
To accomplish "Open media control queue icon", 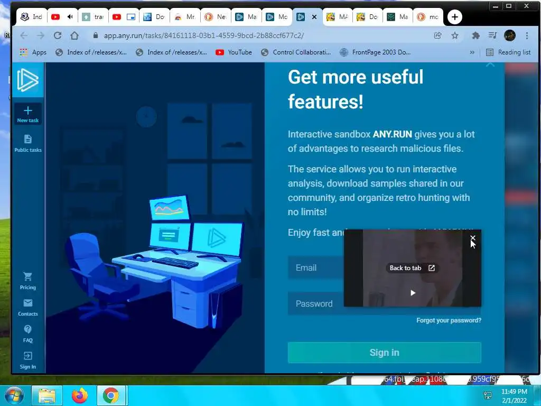I will pos(493,35).
